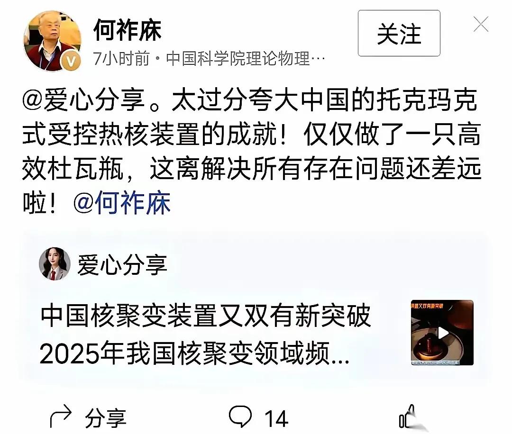The image size is (512, 434).
Task: Click the @爱心分享 mention in post text
Action: 83,99
